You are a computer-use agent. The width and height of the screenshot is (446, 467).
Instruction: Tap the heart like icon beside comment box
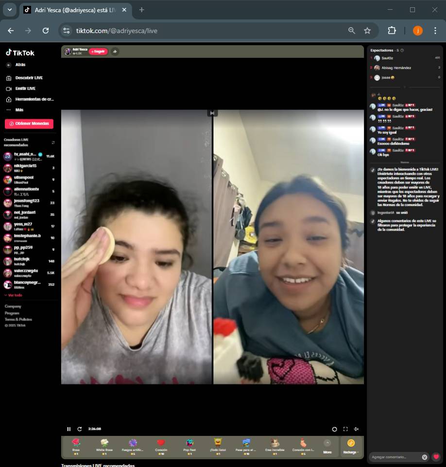[x=436, y=457]
